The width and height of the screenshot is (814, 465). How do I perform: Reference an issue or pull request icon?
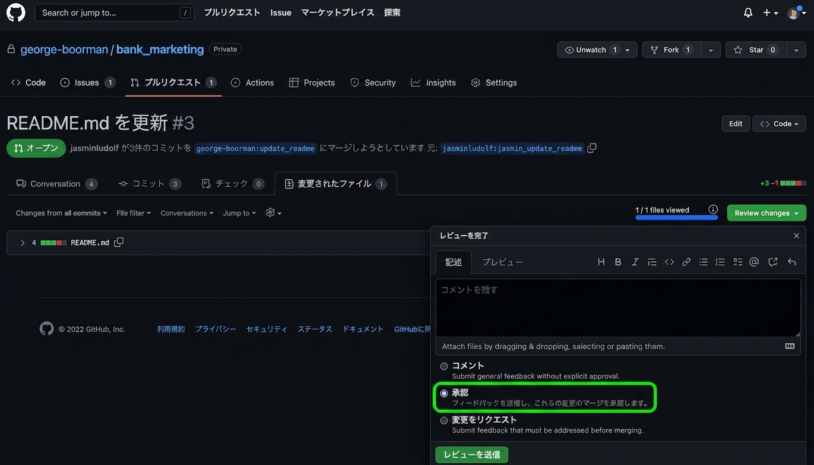(773, 262)
